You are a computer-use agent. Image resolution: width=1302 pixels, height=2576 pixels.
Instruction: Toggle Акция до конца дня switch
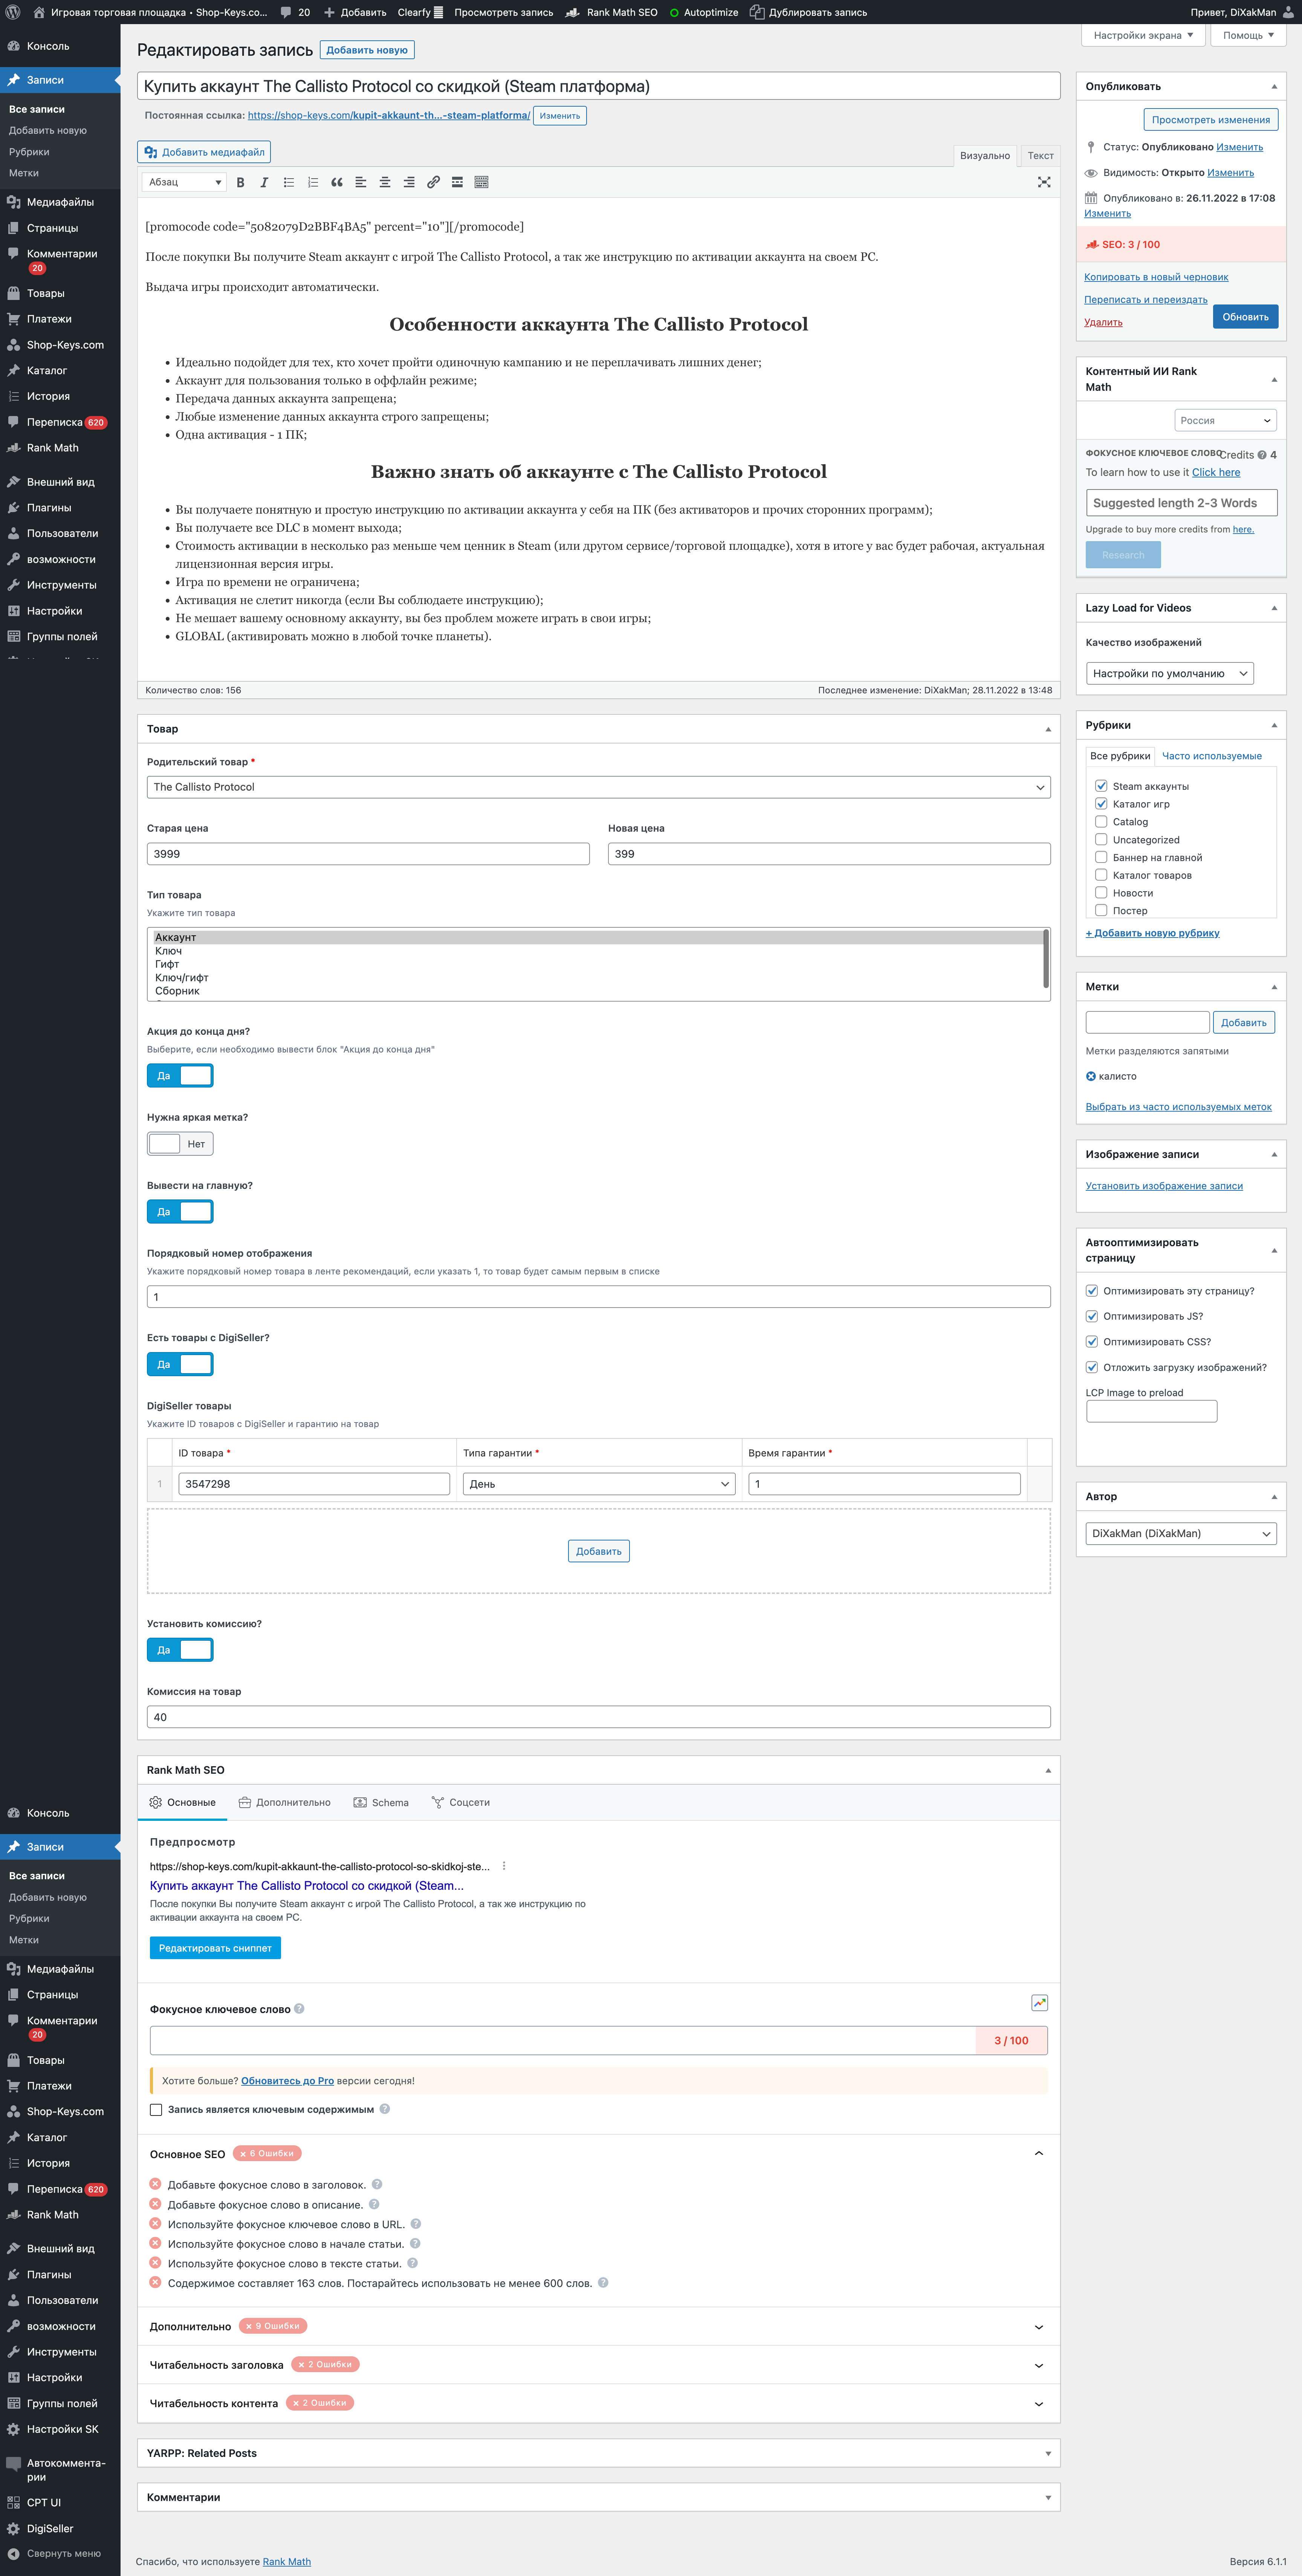(x=180, y=1075)
